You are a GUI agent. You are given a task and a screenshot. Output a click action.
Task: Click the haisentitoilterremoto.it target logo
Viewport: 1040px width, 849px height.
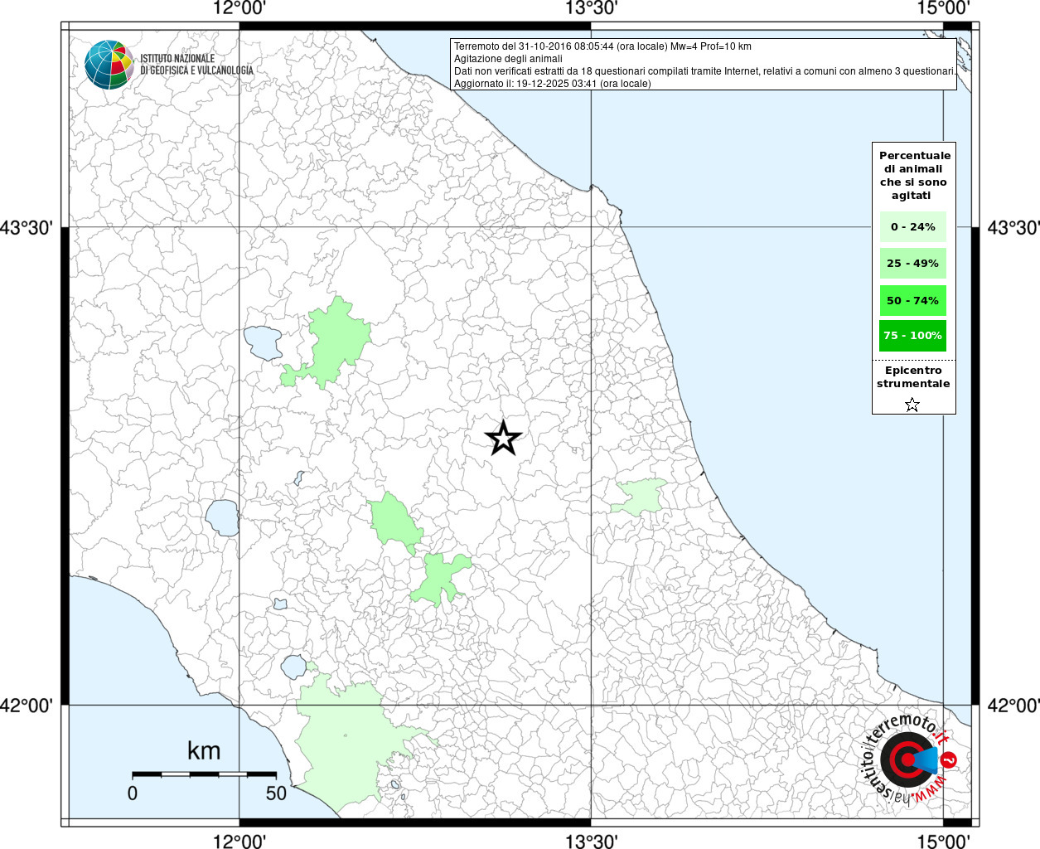point(910,759)
